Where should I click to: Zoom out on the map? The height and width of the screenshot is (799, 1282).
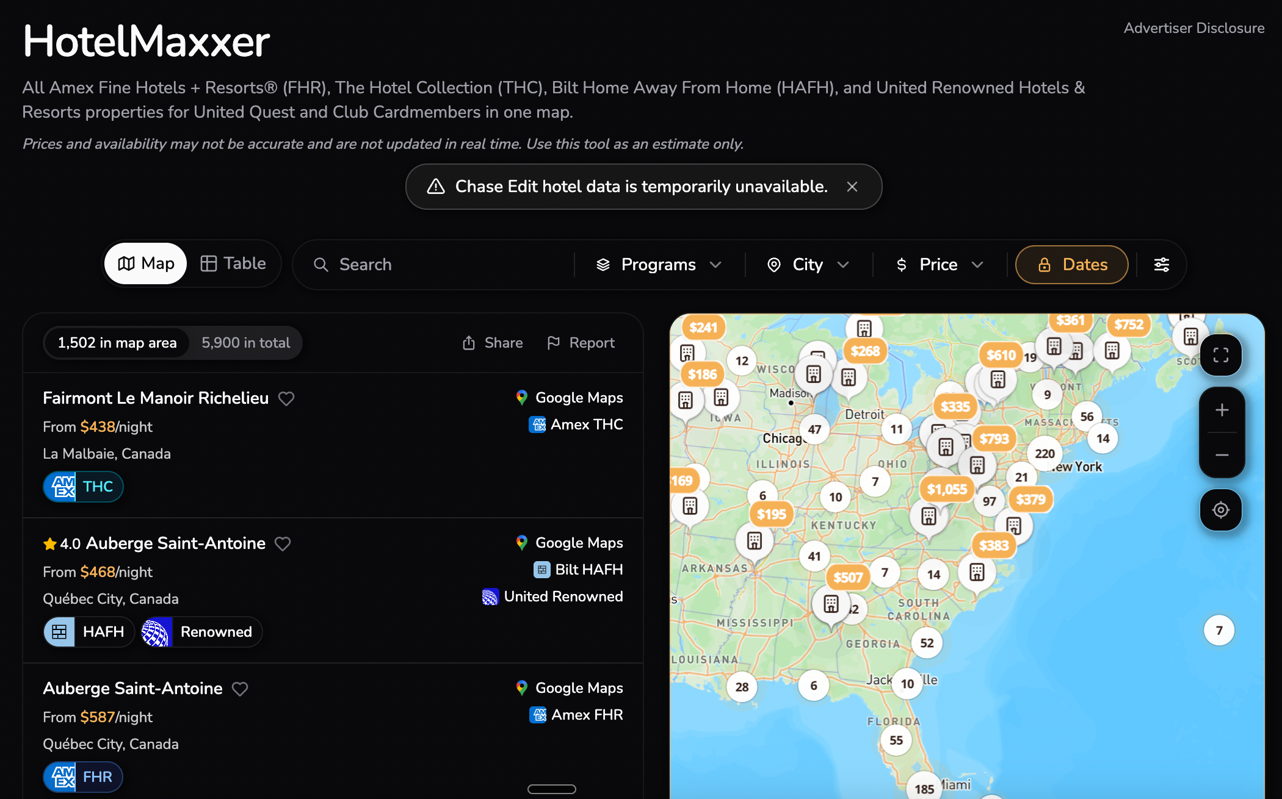[x=1222, y=455]
